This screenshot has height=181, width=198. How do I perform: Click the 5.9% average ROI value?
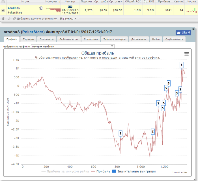click(x=151, y=10)
